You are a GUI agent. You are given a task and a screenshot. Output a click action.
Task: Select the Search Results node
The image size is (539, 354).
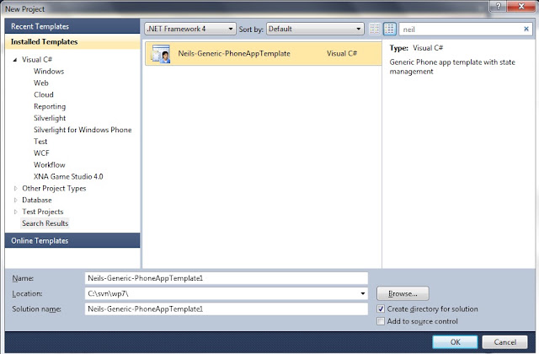click(45, 223)
